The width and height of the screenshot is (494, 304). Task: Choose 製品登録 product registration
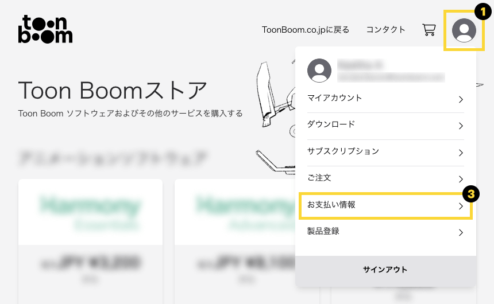coord(323,232)
